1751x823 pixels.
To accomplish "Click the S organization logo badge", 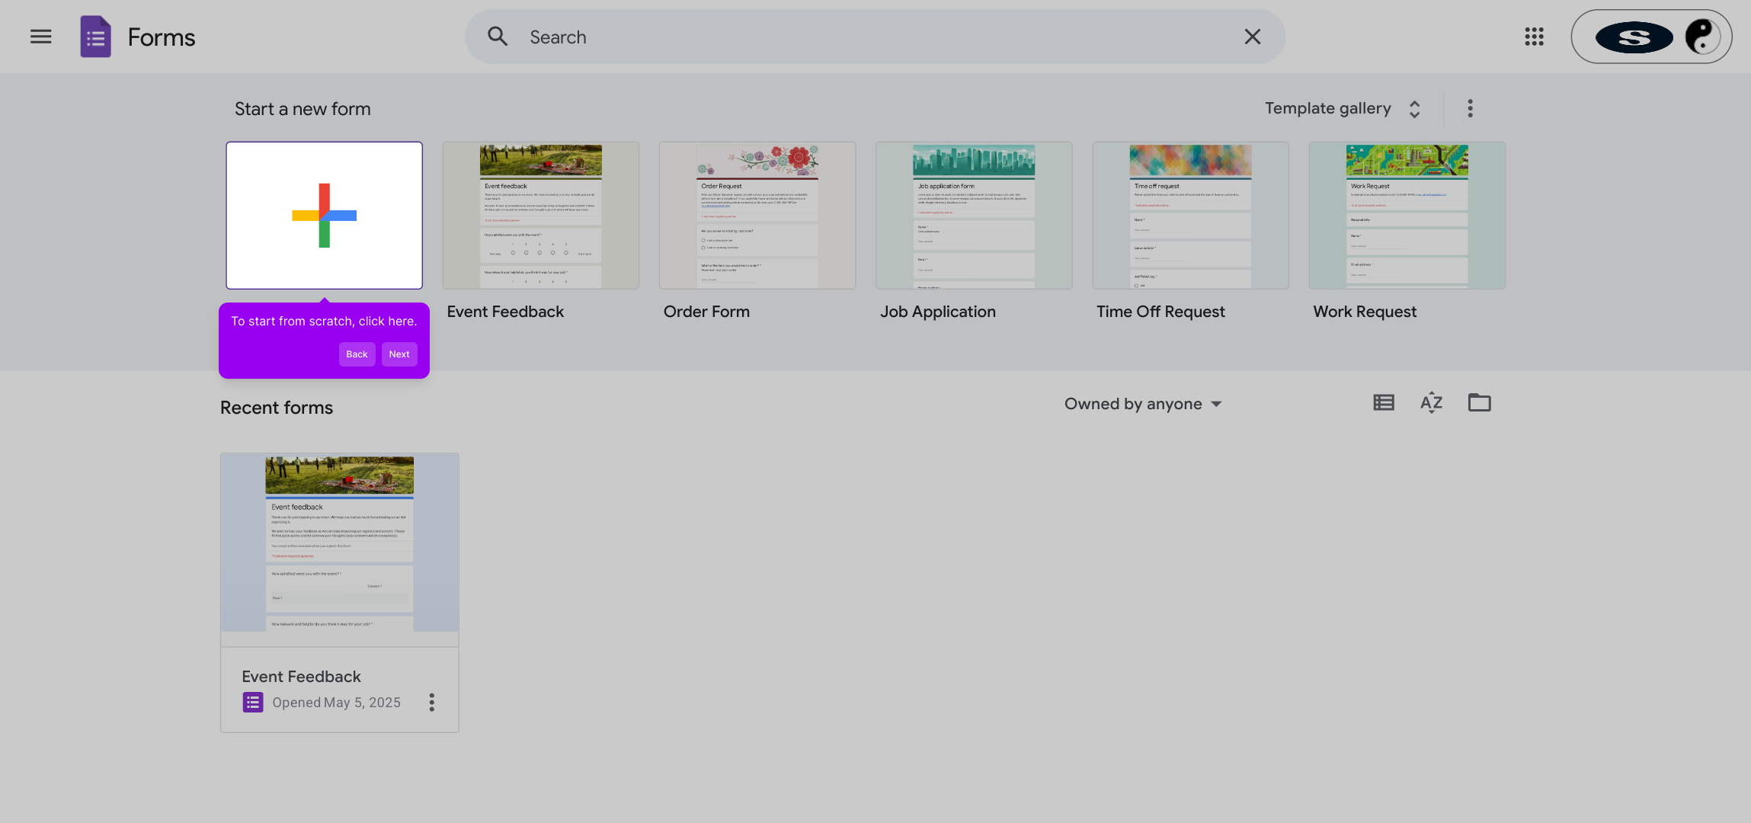I will pyautogui.click(x=1634, y=37).
